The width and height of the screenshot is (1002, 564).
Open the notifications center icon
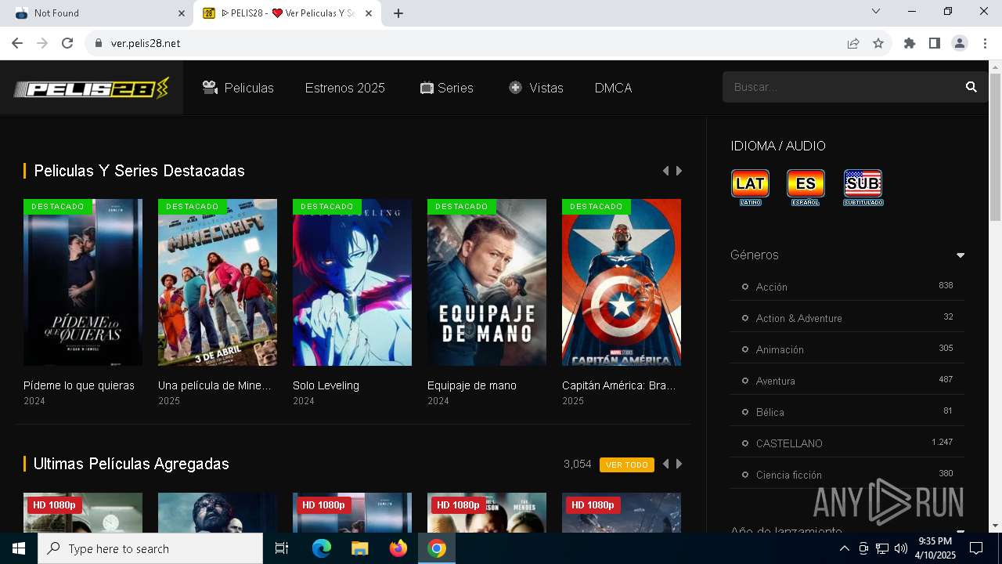[x=976, y=548]
